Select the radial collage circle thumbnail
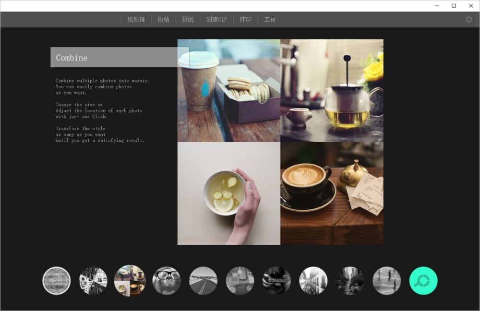The image size is (480, 311). 93,281
